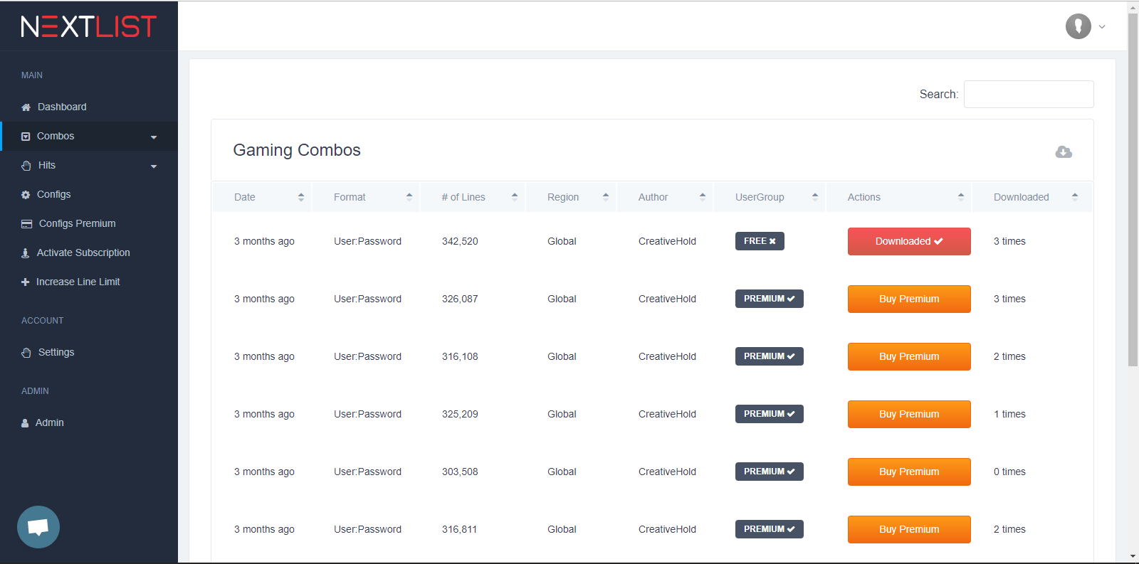Click the Configs gear icon

pyautogui.click(x=26, y=195)
